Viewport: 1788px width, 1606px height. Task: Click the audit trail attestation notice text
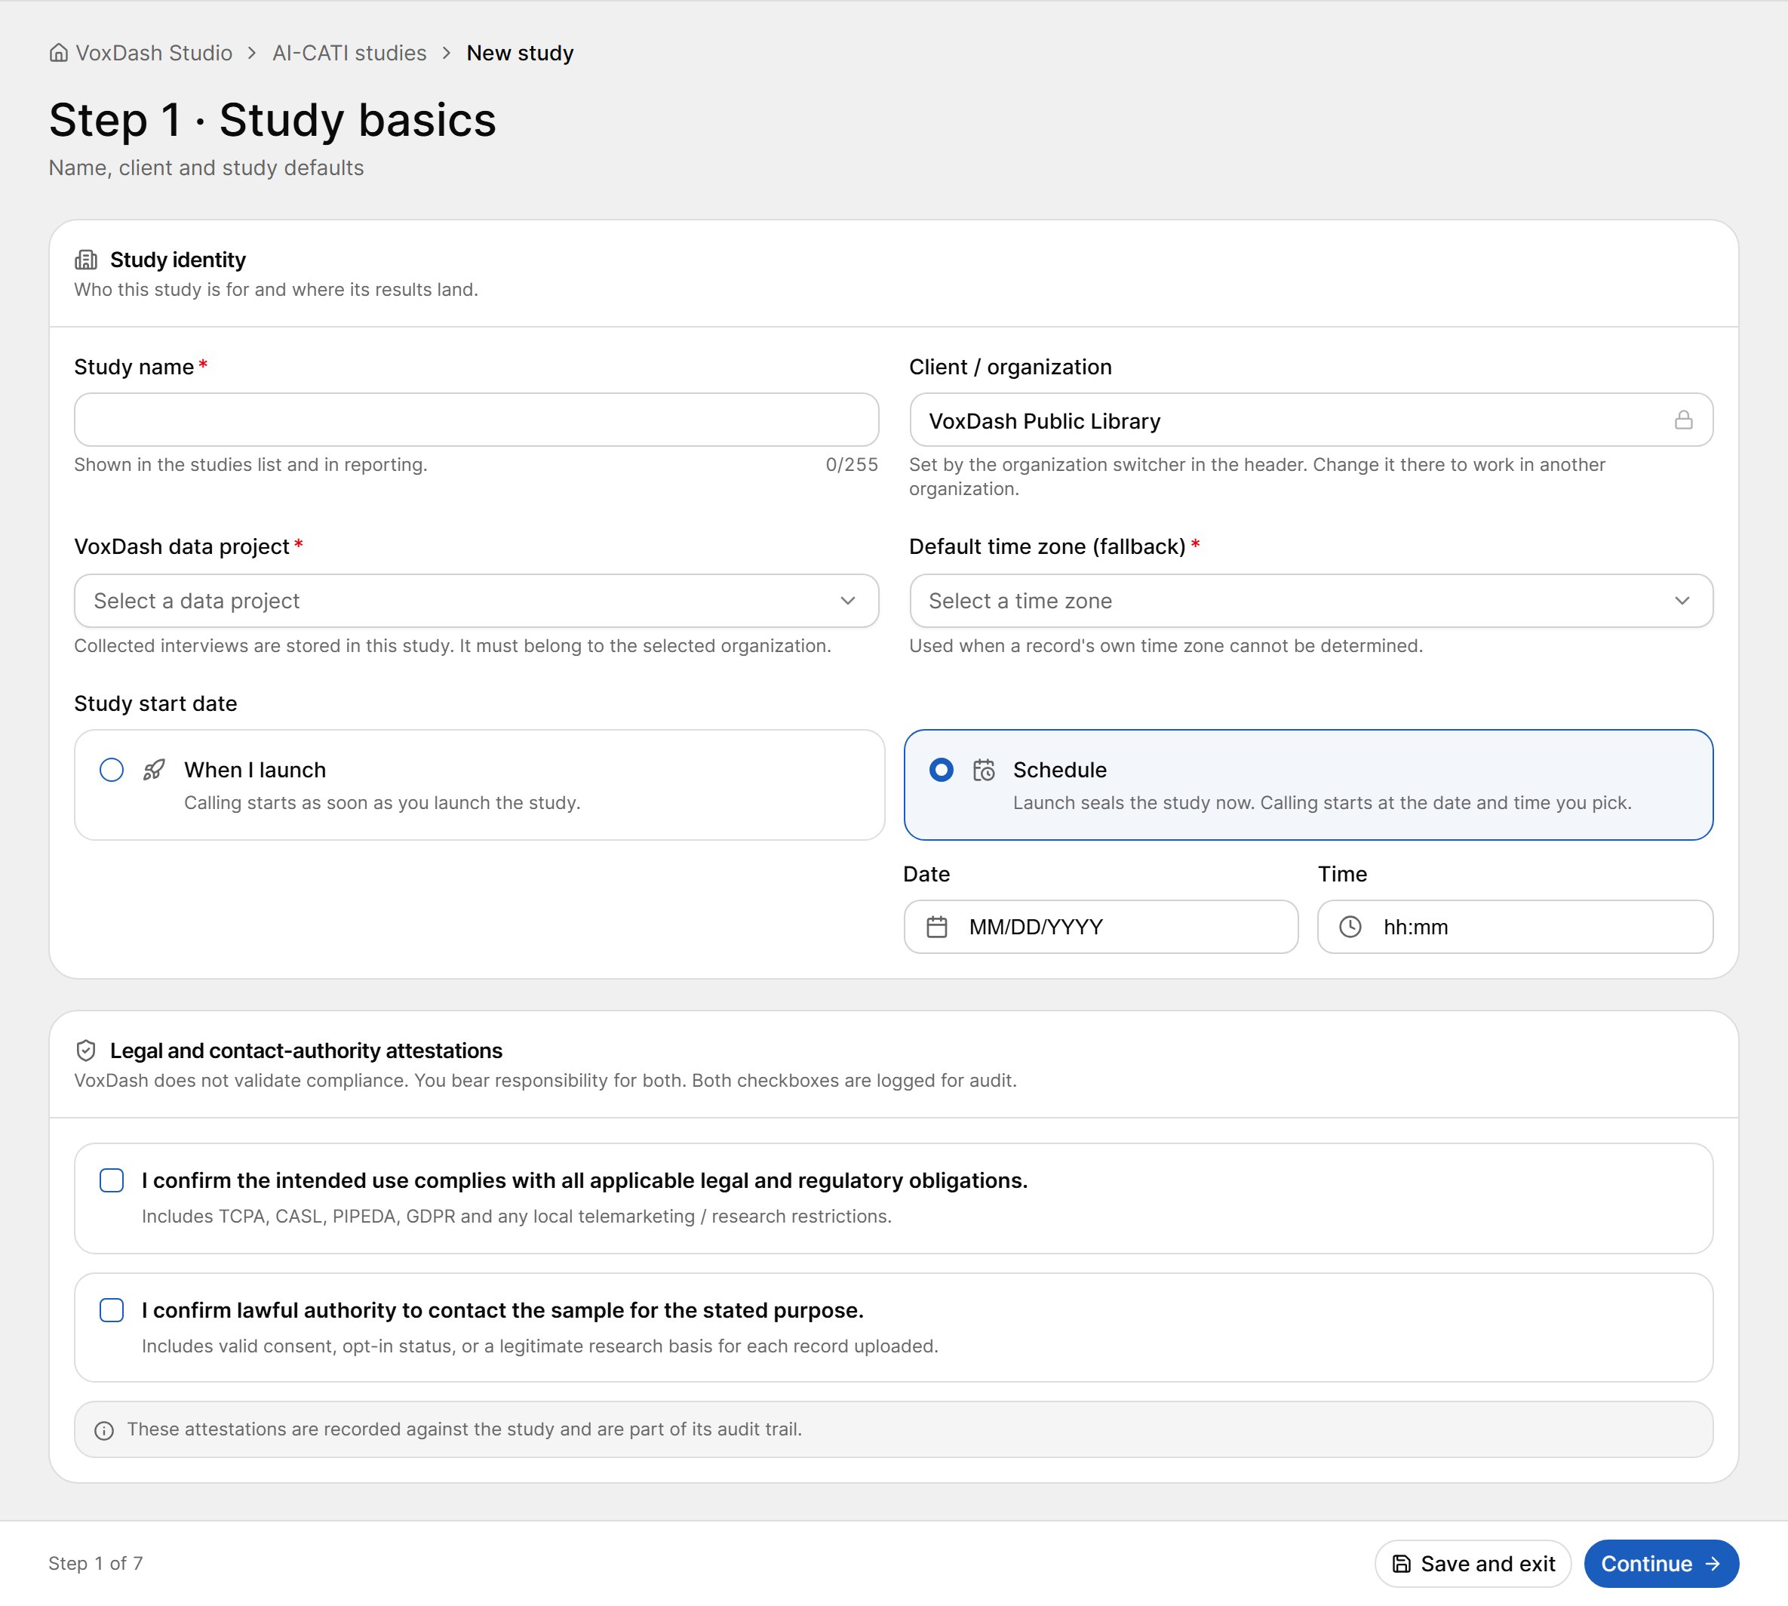(464, 1429)
